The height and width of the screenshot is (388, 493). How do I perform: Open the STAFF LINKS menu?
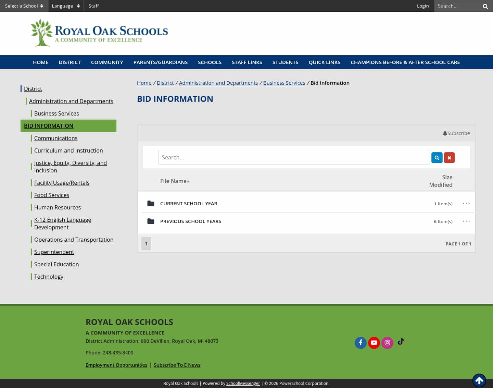[x=247, y=62]
